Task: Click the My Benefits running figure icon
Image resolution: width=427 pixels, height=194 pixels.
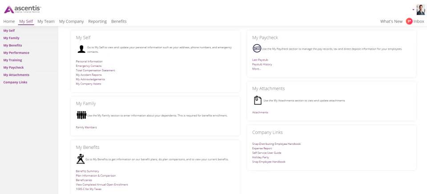Action: [81, 159]
